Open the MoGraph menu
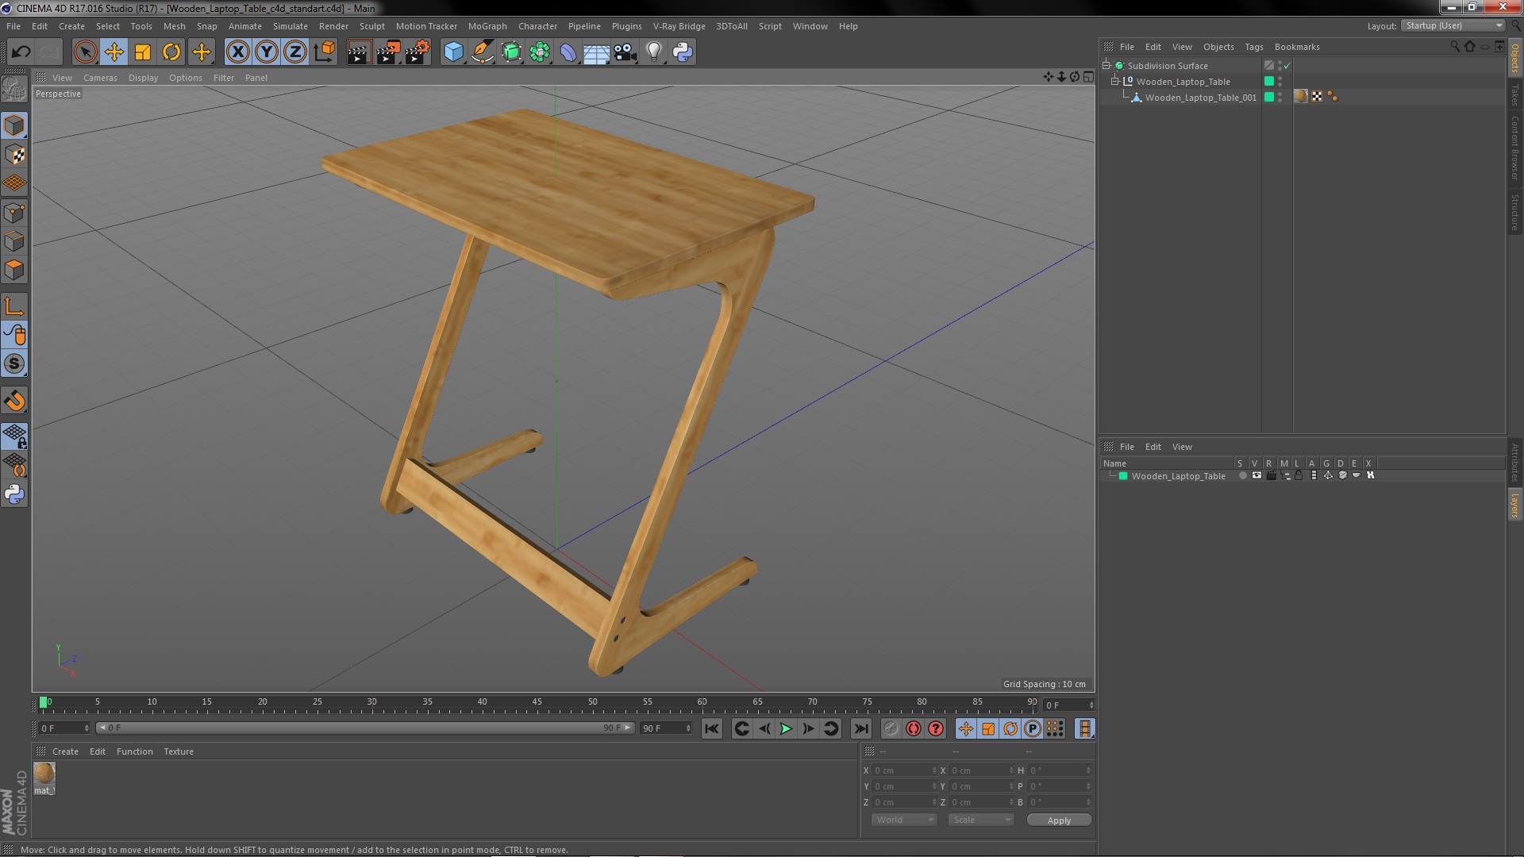The image size is (1524, 857). [x=487, y=26]
